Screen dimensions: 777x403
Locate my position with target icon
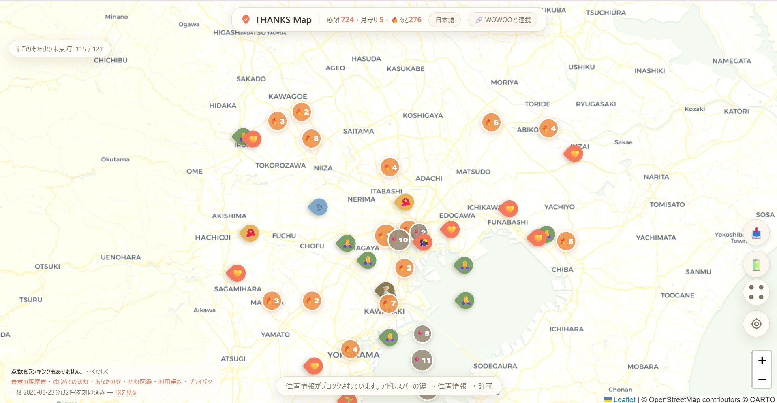click(x=756, y=324)
